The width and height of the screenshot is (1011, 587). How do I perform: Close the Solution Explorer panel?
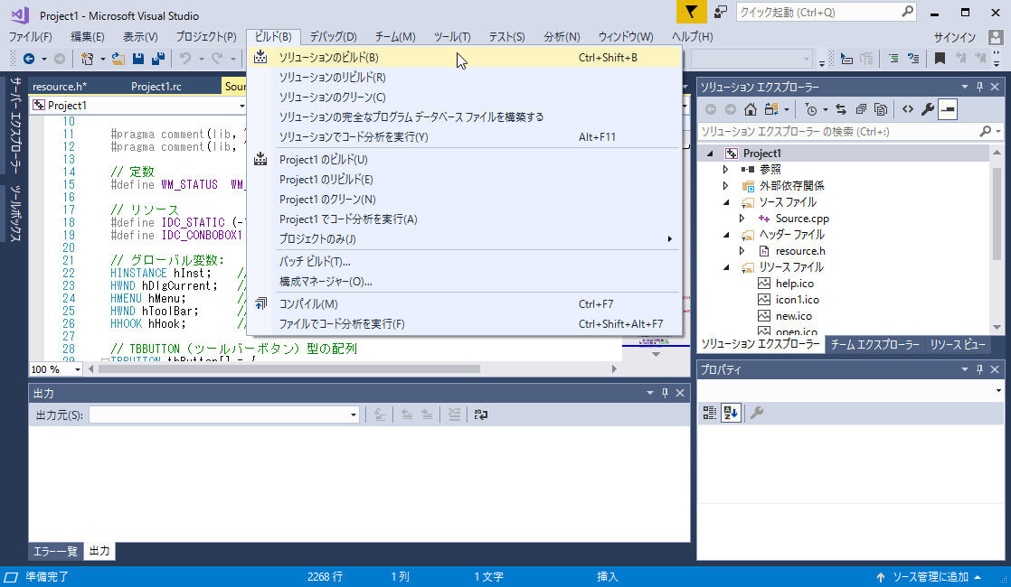(x=995, y=87)
